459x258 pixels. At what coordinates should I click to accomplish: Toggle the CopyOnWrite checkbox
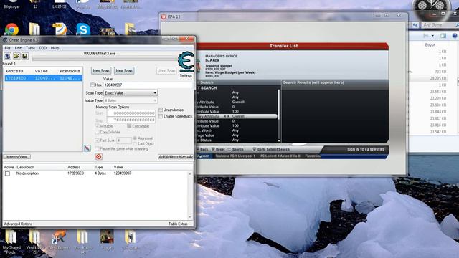click(98, 132)
